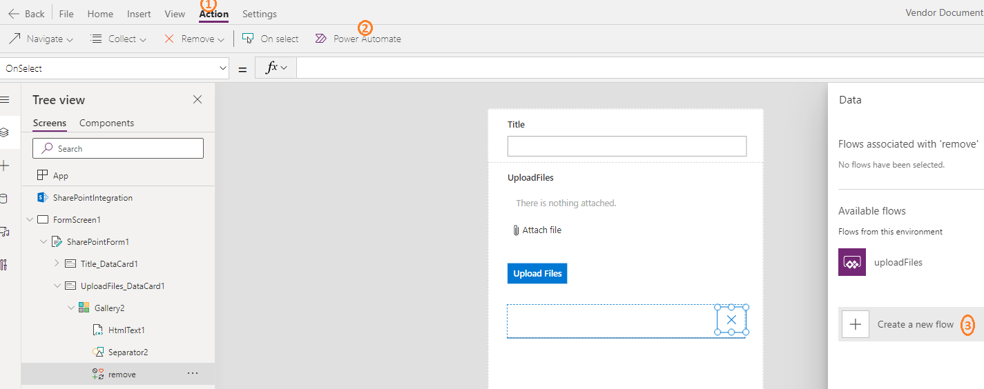Open the hamburger menu icon in left rail
Viewport: 984px width, 389px height.
click(x=5, y=100)
